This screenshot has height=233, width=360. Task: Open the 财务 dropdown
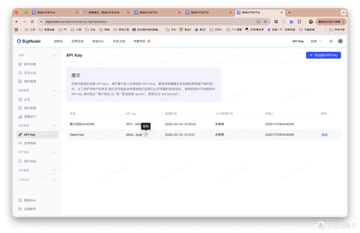(316, 41)
